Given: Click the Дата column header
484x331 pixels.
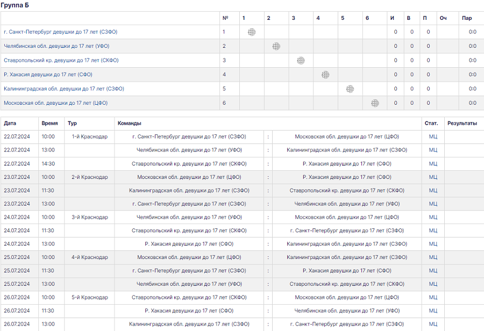Looking at the screenshot, I should (x=10, y=123).
